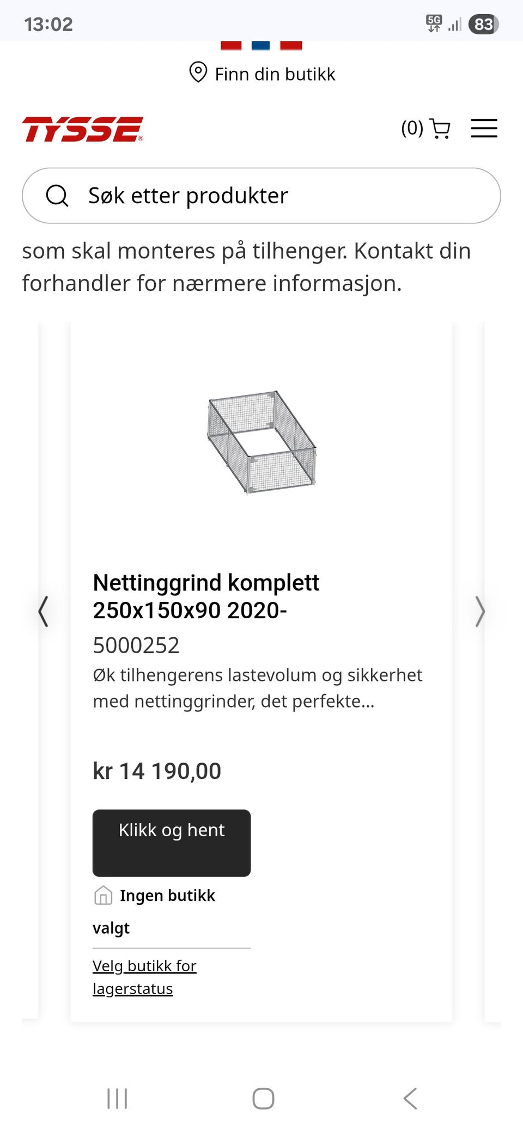Viewport: 523px width, 1133px height.
Task: Tap Finn din butikk link
Action: coord(275,74)
